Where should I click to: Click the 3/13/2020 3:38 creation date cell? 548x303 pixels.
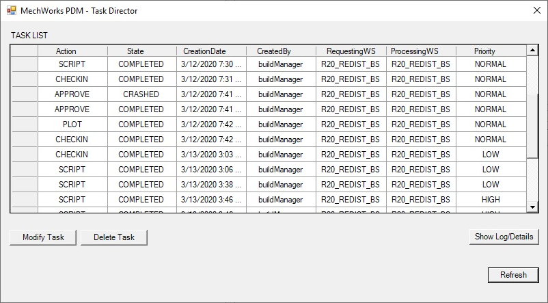(211, 185)
